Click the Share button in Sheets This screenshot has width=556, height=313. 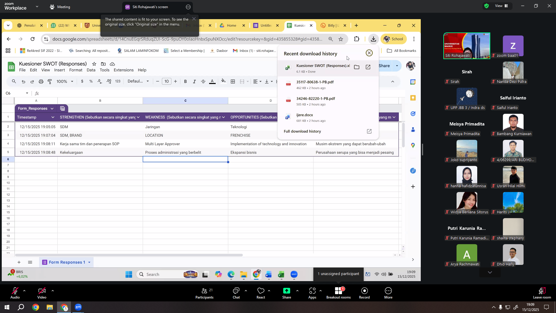pyautogui.click(x=385, y=66)
